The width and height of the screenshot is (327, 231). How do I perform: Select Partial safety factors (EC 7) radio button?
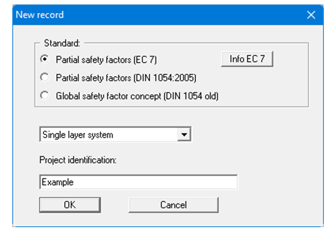coord(45,59)
